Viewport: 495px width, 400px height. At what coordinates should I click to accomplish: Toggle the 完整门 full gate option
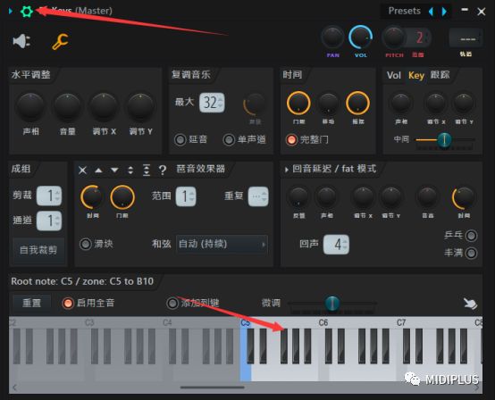pyautogui.click(x=291, y=139)
